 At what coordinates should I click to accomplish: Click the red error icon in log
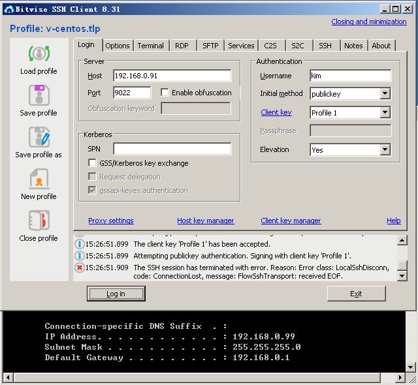click(x=79, y=268)
